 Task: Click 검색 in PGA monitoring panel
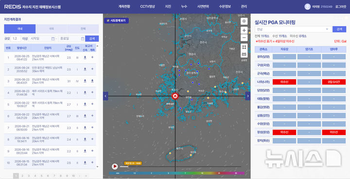click(339, 29)
